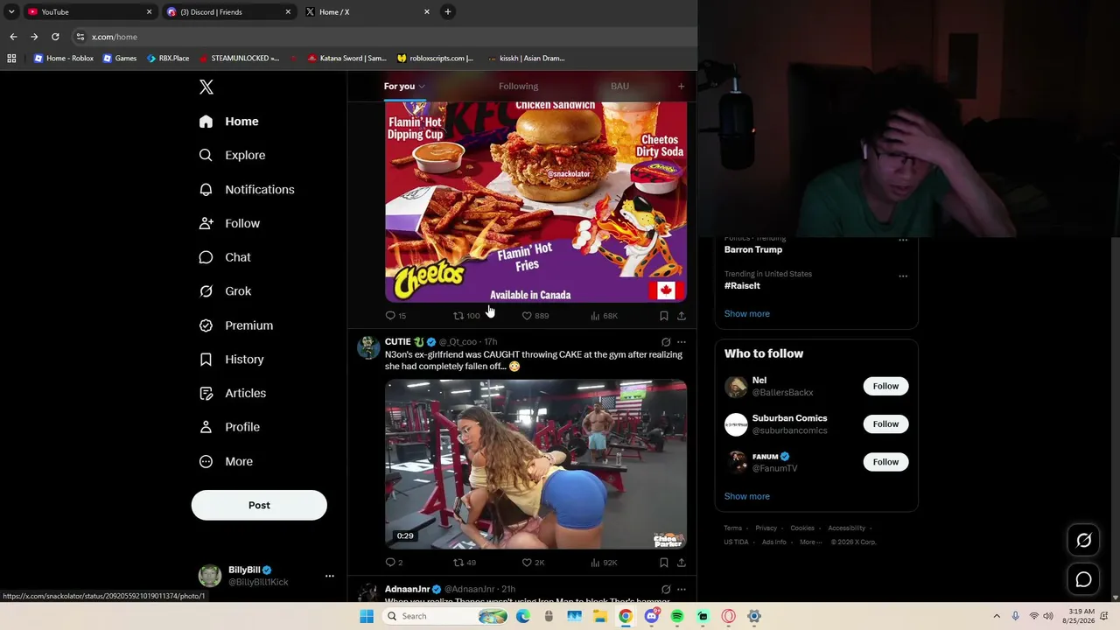Open Discord from the taskbar
The width and height of the screenshot is (1120, 630).
tap(651, 616)
